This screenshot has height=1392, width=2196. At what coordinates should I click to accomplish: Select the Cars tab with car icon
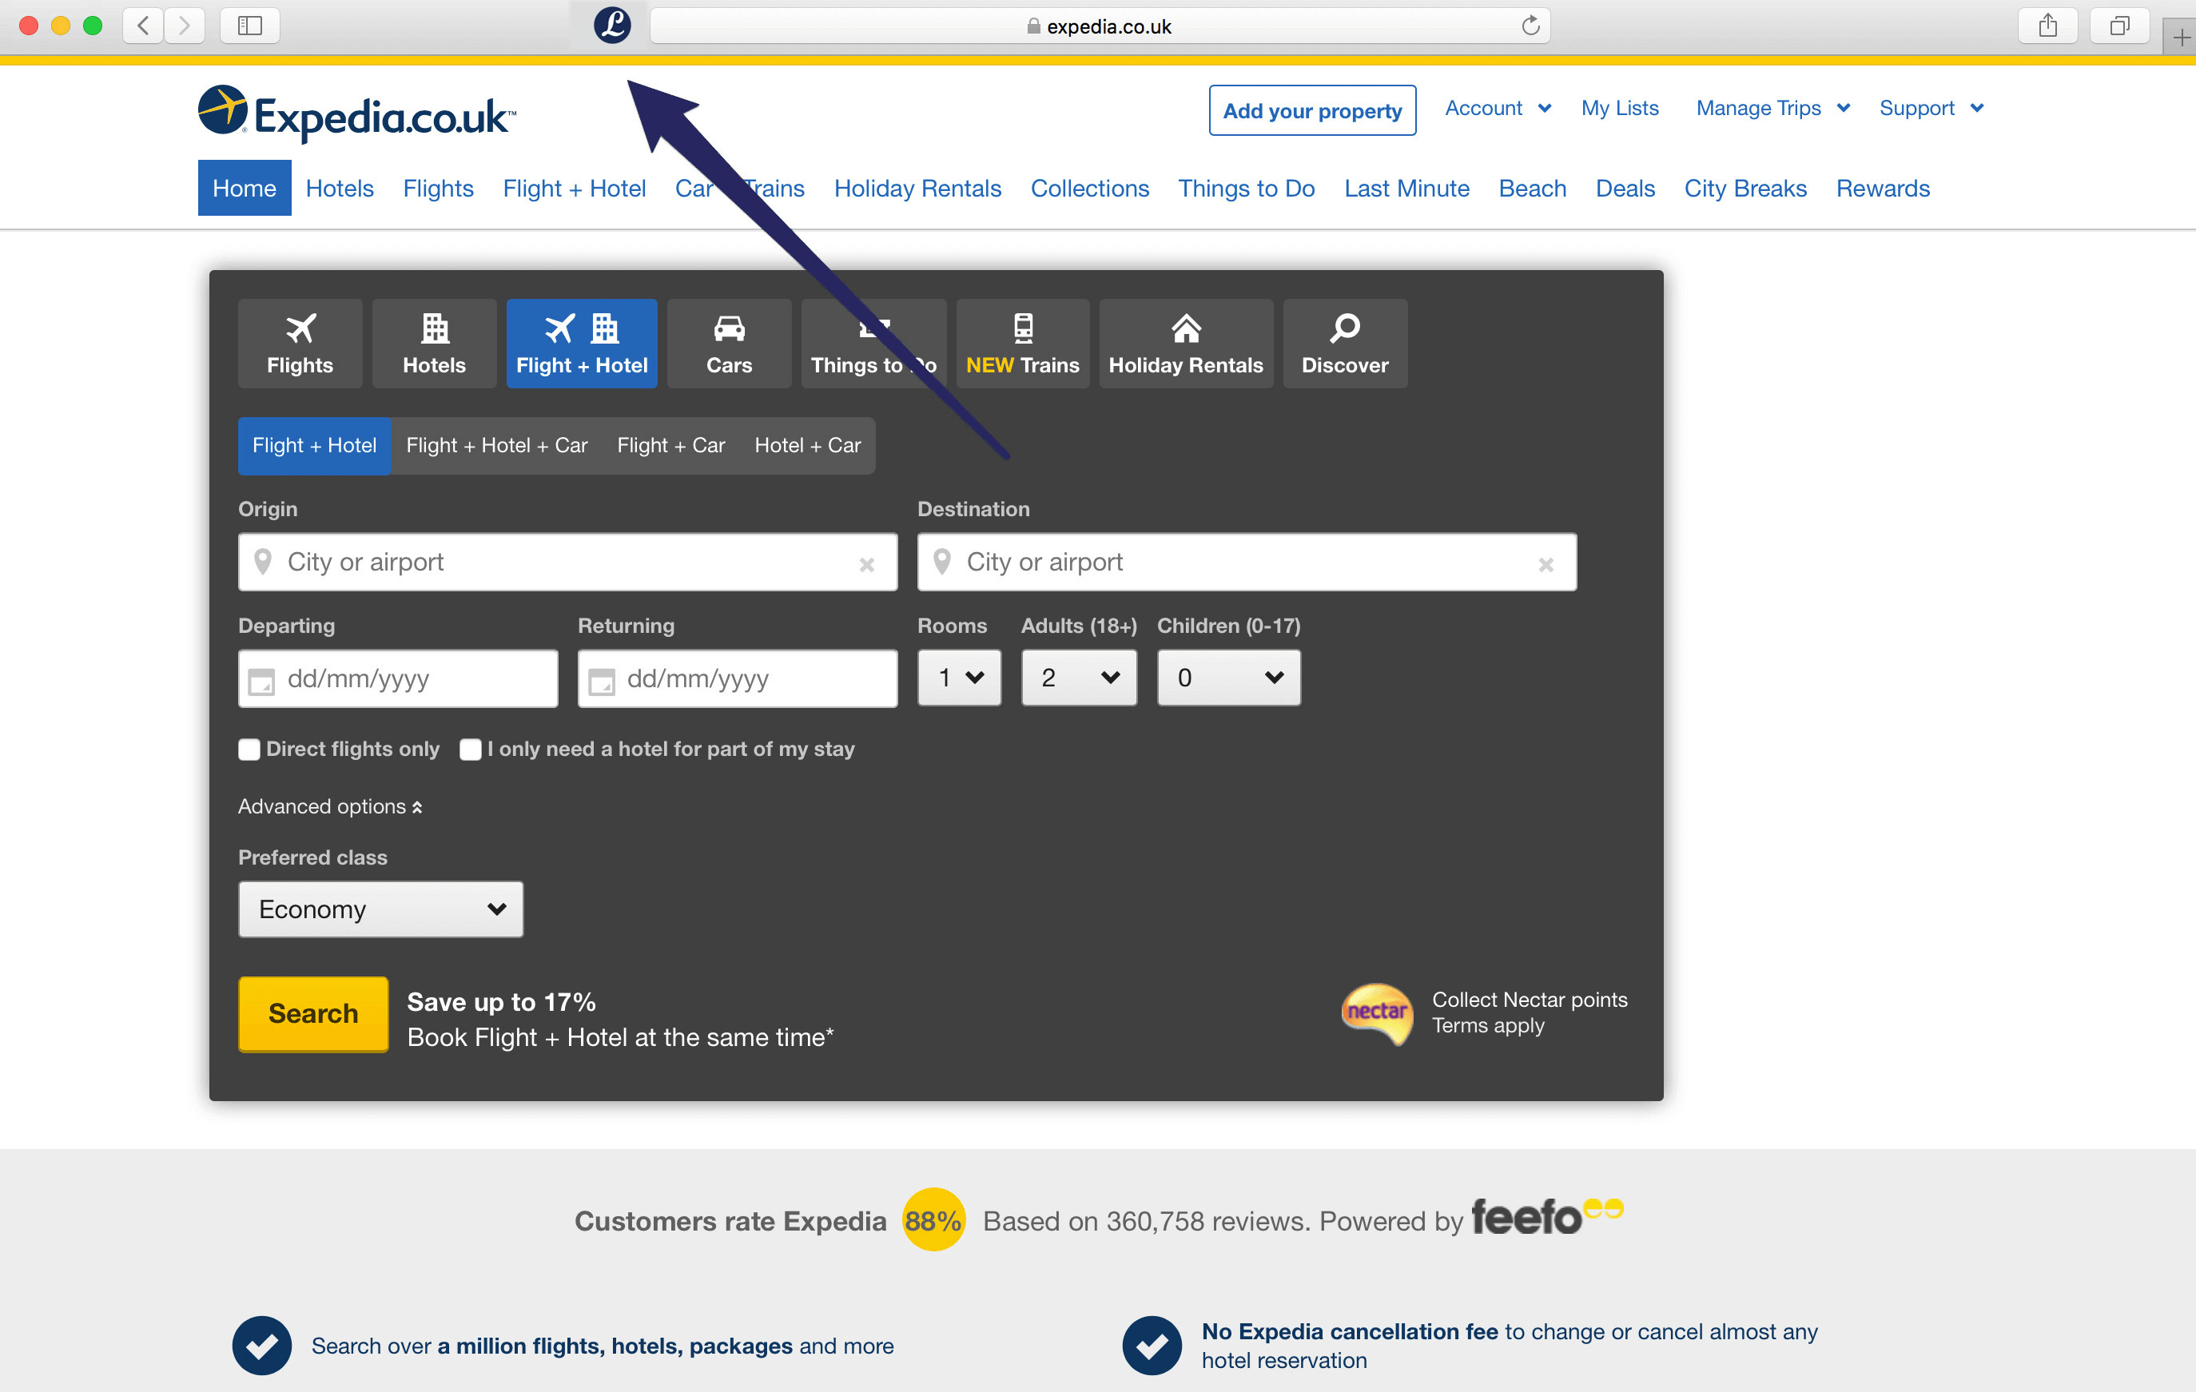click(x=729, y=344)
